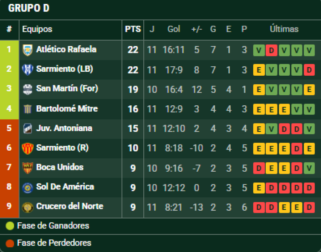This screenshot has height=252, width=321.
Task: Click the Sol De América crest icon
Action: pos(27,187)
